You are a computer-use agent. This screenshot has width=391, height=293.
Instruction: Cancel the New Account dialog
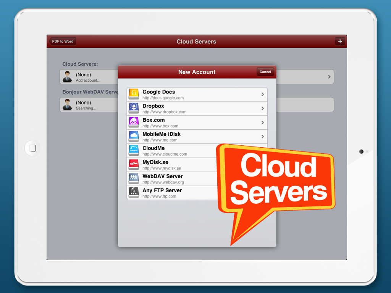point(265,72)
